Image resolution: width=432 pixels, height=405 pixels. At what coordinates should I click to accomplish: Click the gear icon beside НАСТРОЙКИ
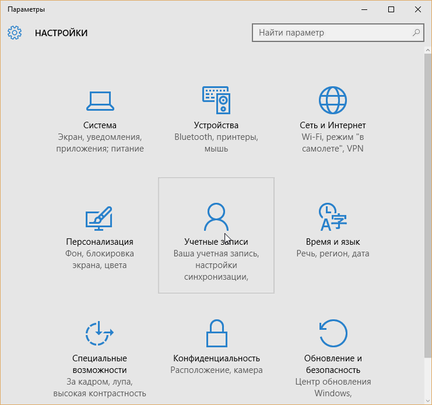(15, 33)
